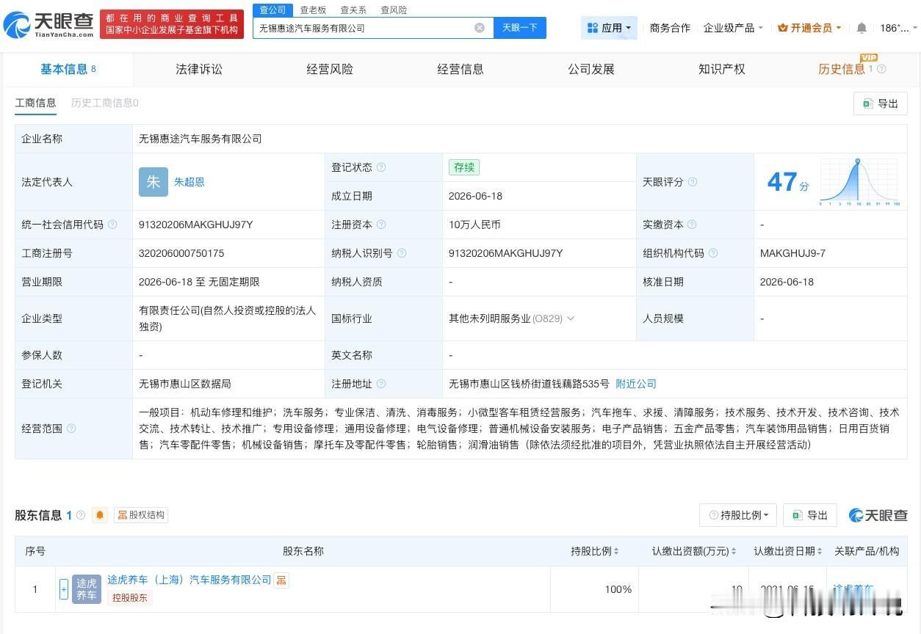
Task: Clear the search box with the X icon
Action: pos(480,28)
